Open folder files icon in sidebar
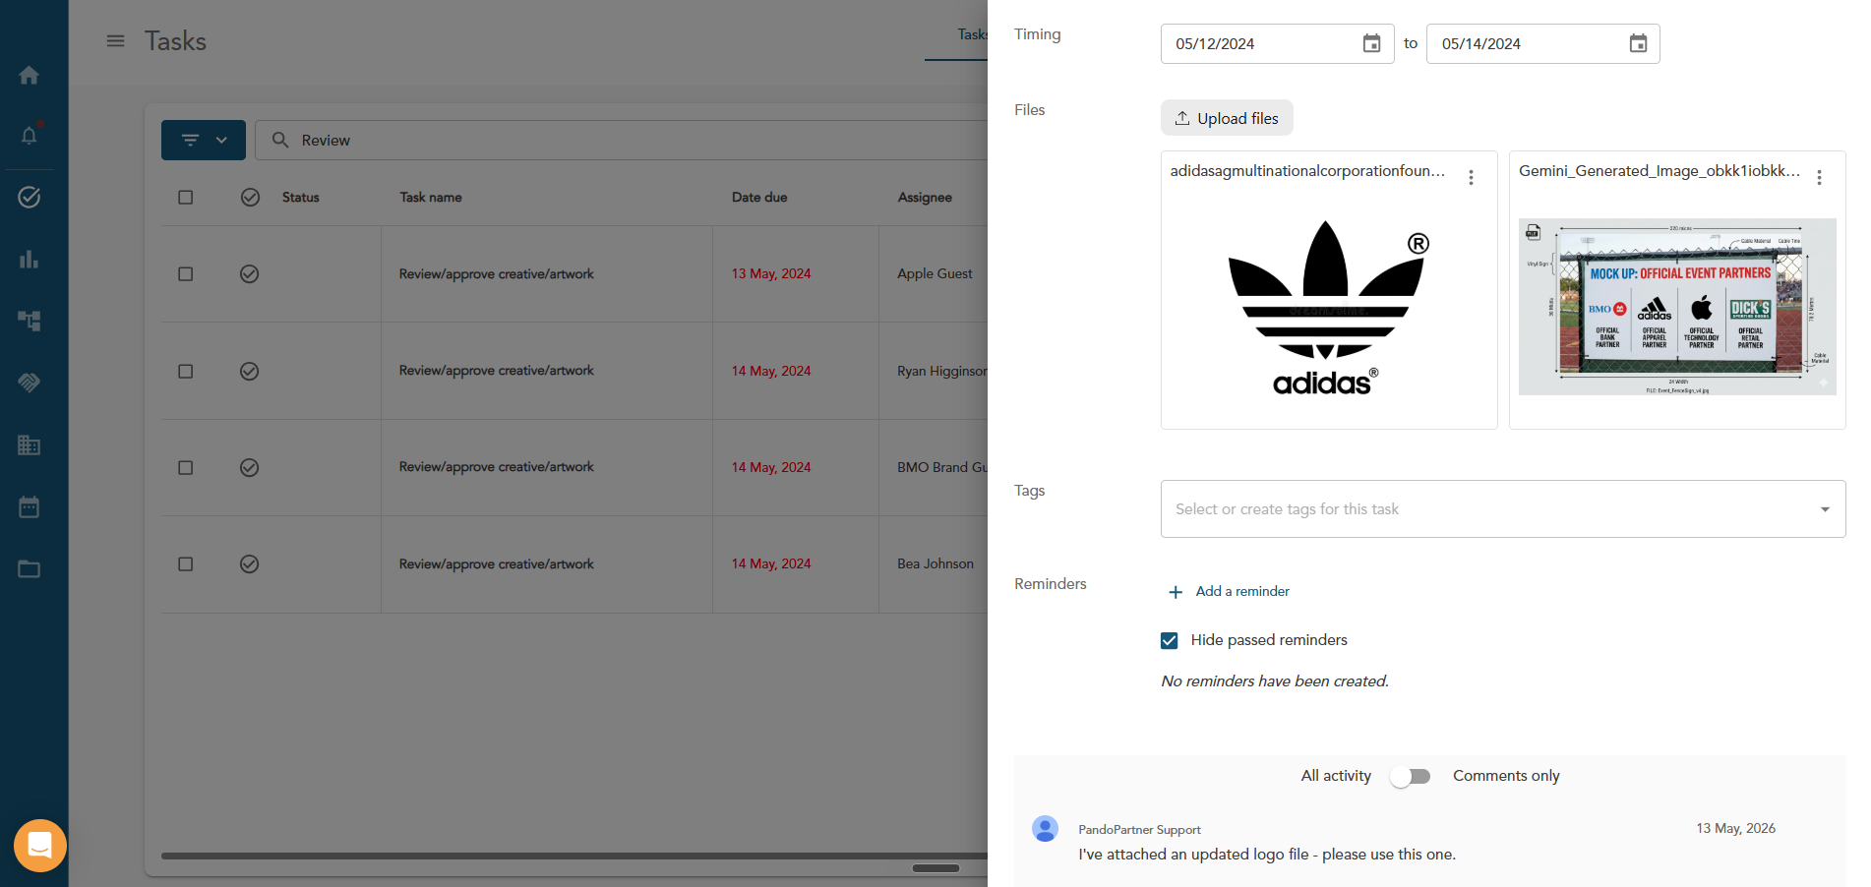This screenshot has width=1871, height=887. click(x=30, y=568)
